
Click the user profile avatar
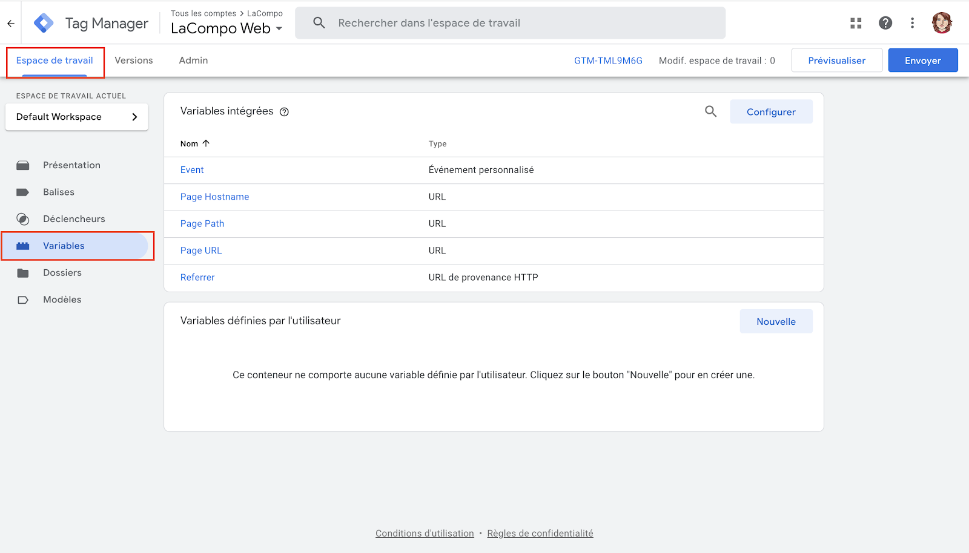[x=942, y=23]
